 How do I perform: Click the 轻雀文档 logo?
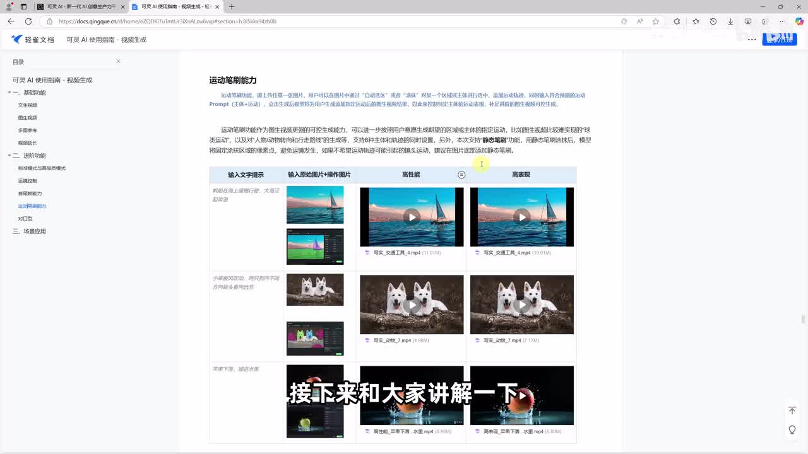point(33,39)
